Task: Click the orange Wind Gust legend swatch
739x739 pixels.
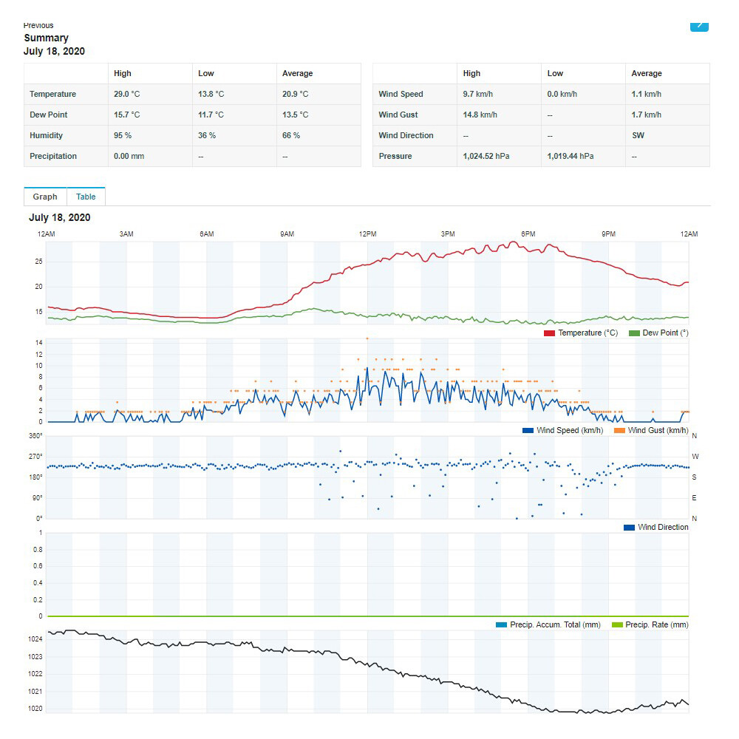Action: pyautogui.click(x=619, y=431)
